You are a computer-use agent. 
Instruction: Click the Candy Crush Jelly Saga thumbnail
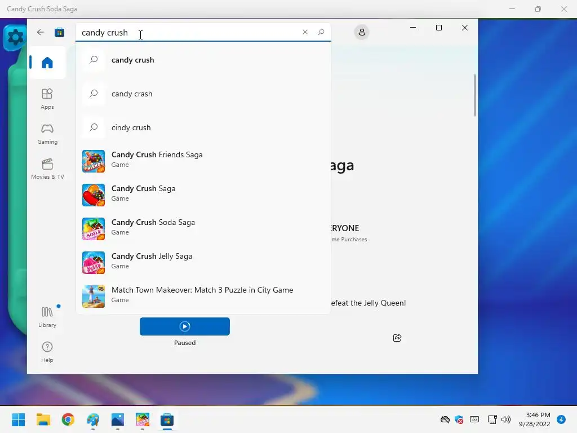(x=94, y=263)
